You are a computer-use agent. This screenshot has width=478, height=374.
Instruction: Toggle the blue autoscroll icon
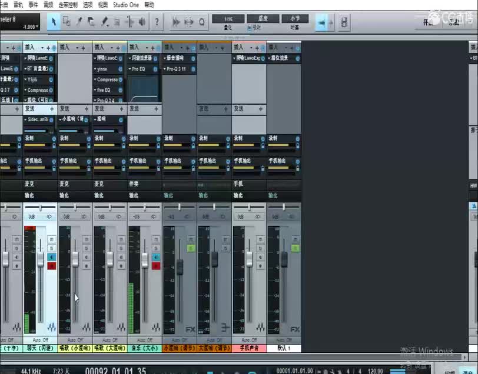[321, 22]
